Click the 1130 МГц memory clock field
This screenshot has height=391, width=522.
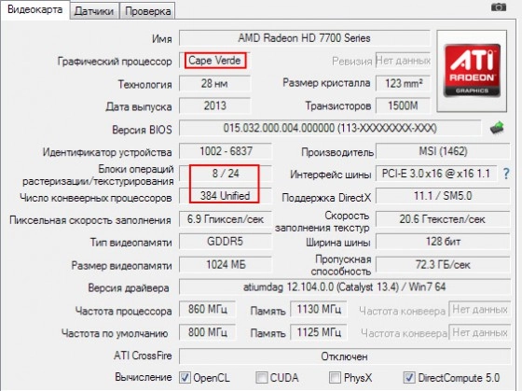click(319, 309)
